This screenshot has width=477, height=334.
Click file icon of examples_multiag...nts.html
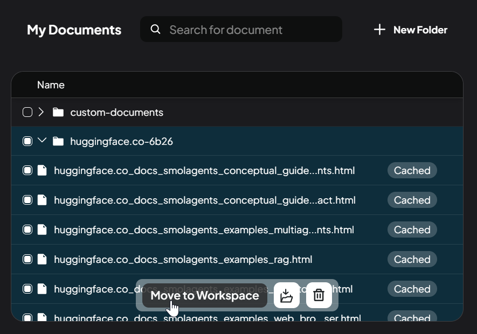(42, 229)
